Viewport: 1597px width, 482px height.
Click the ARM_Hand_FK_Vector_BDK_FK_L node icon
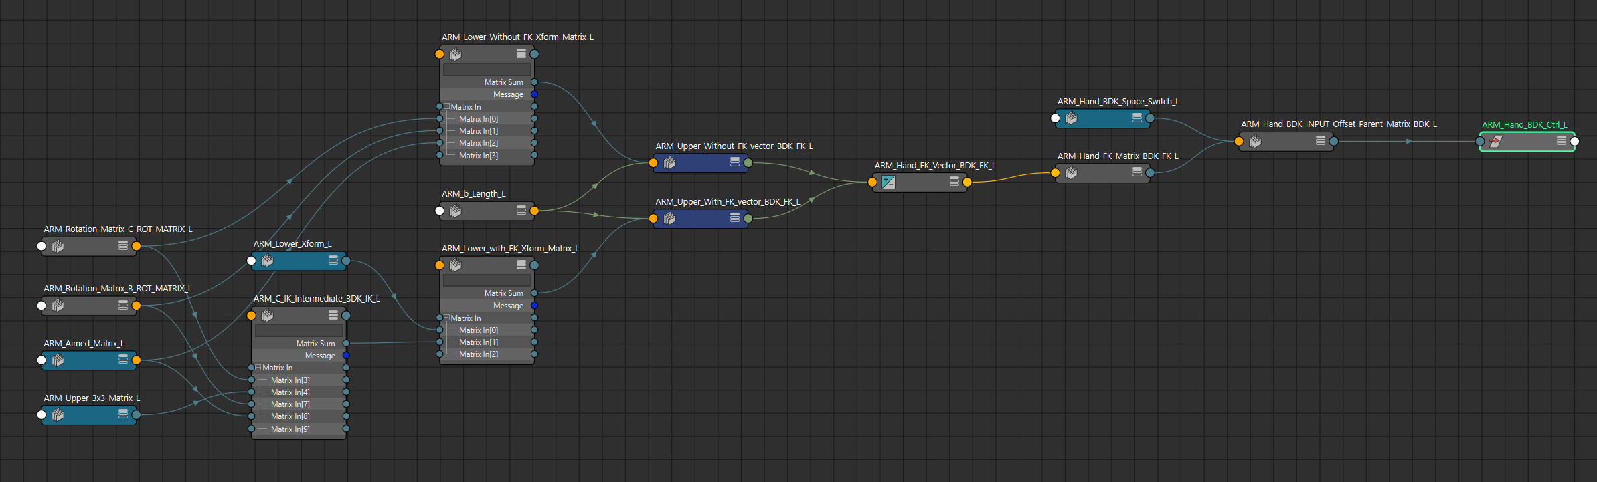click(x=888, y=182)
